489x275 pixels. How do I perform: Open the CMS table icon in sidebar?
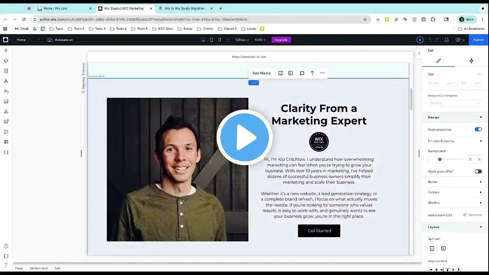click(x=6, y=142)
